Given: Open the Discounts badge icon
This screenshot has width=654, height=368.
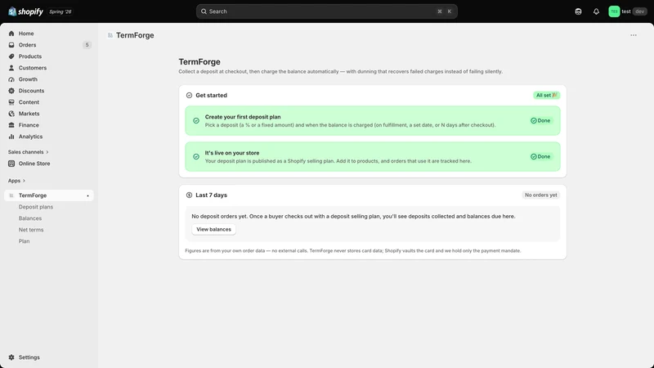Looking at the screenshot, I should (x=11, y=91).
